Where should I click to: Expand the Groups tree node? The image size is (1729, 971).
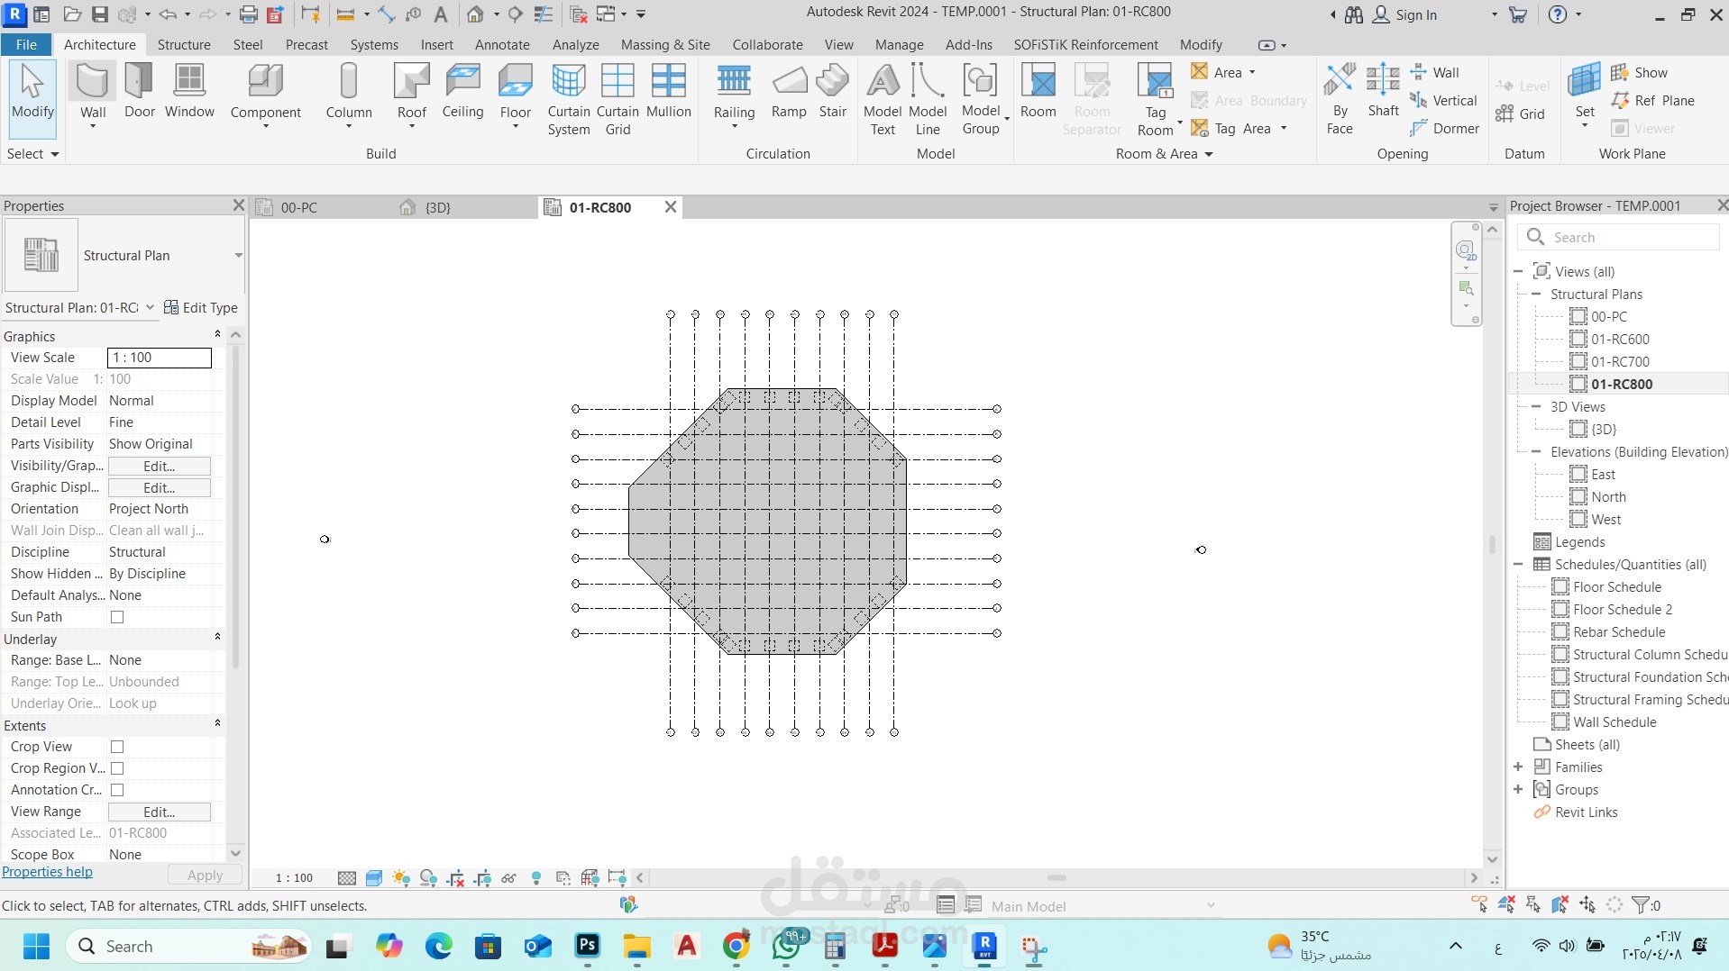point(1518,789)
